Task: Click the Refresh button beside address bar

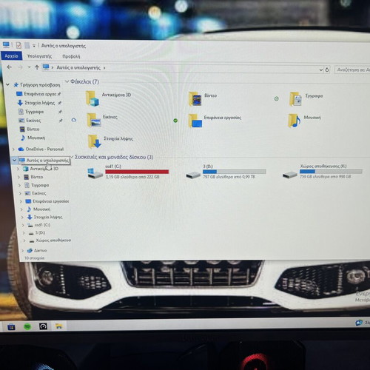Action: [x=327, y=70]
